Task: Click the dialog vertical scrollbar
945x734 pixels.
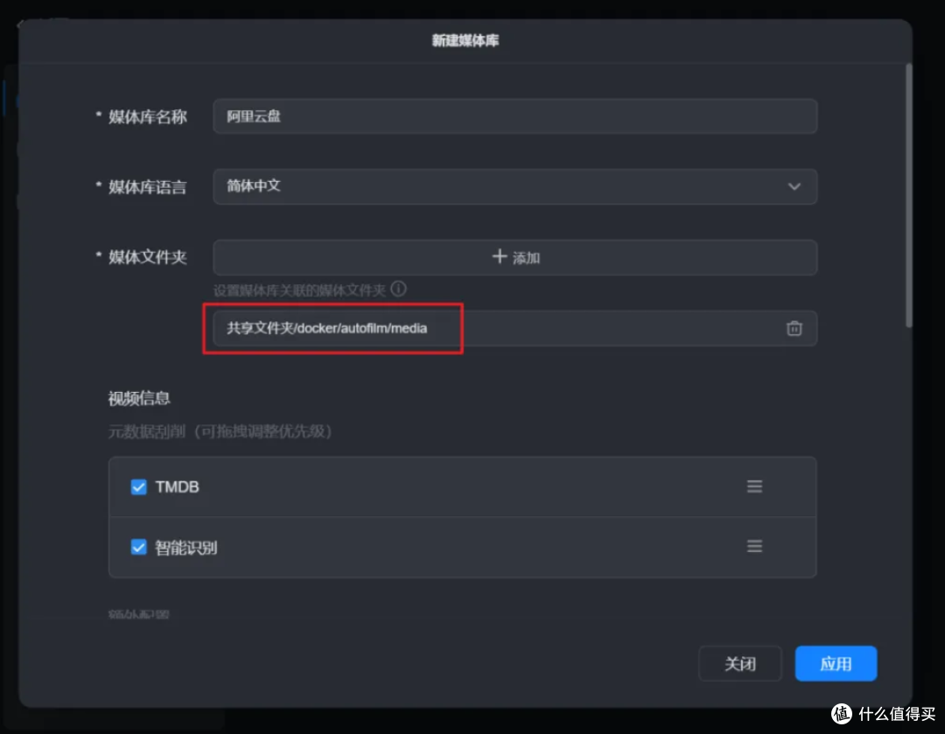Action: [909, 196]
